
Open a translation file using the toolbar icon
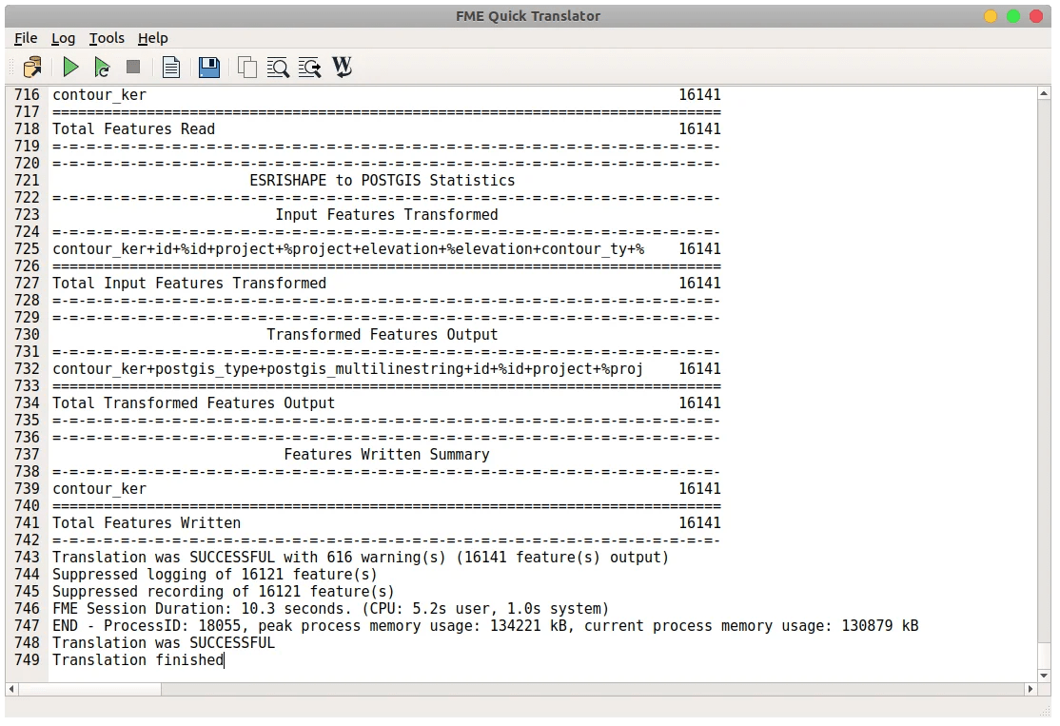click(31, 67)
